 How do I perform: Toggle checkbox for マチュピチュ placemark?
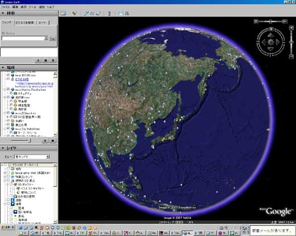click(x=11, y=93)
